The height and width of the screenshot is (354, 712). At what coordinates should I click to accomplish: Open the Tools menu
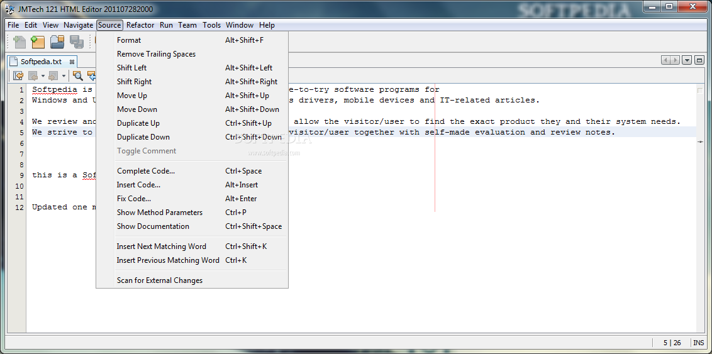[x=211, y=25]
